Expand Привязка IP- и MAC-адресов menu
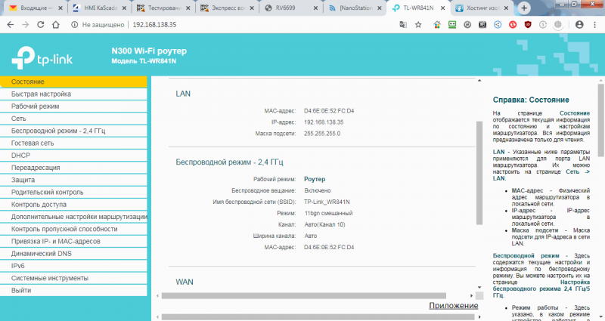Image resolution: width=605 pixels, height=321 pixels. (x=73, y=241)
